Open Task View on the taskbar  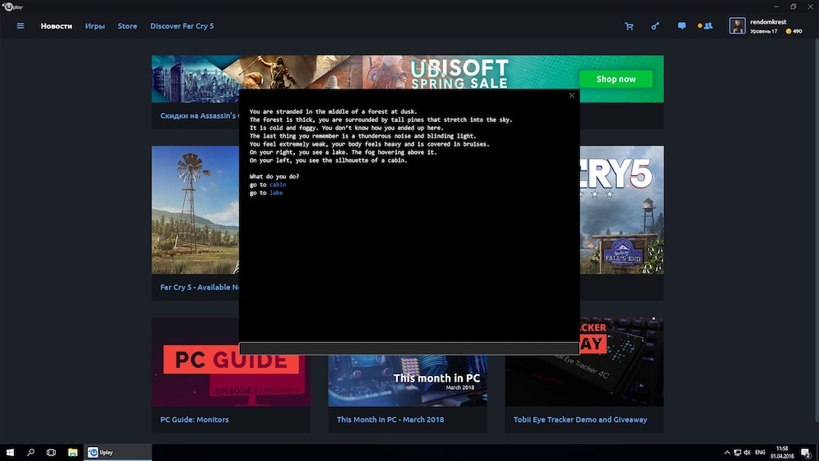[x=51, y=452]
